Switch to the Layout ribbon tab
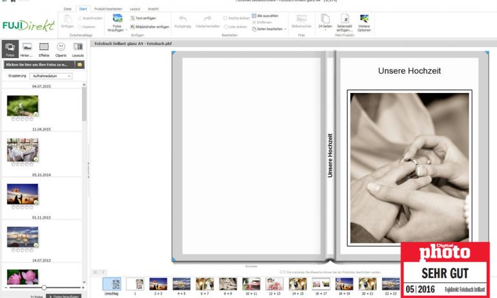The width and height of the screenshot is (497, 298). tap(135, 9)
